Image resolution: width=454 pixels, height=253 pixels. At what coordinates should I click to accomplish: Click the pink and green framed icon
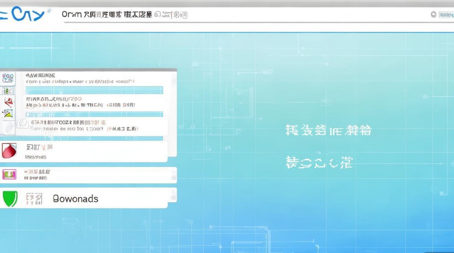click(9, 174)
